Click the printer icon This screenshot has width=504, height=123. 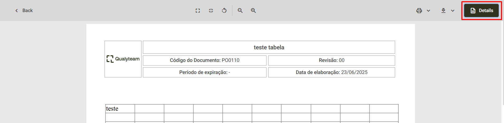click(419, 10)
